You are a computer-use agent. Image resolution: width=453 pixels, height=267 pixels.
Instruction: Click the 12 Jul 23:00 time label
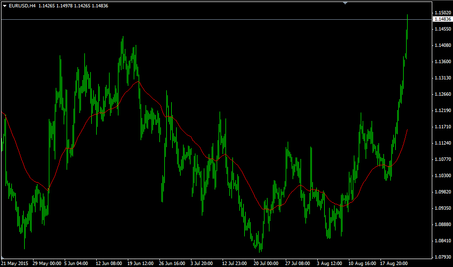[234, 264]
